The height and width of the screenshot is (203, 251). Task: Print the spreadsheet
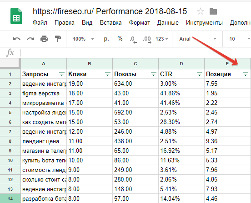44,39
